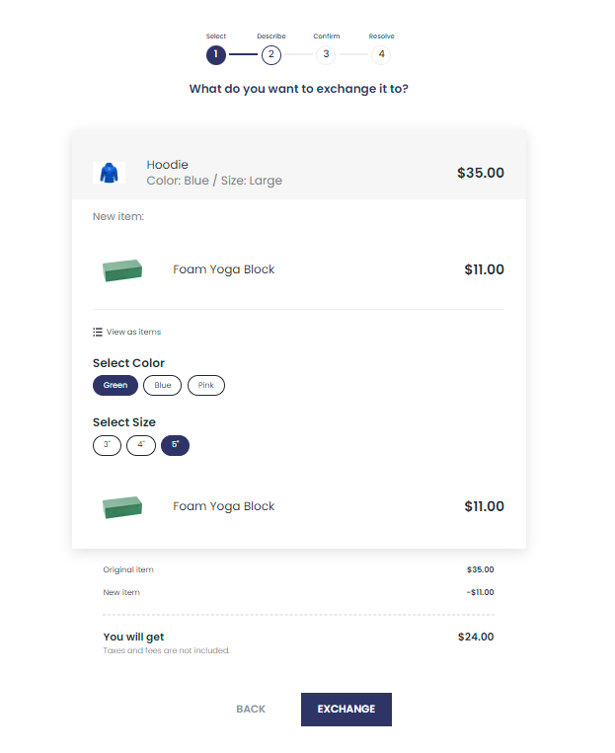Select the Blue color option
Viewport: 615px width, 753px height.
pos(163,385)
